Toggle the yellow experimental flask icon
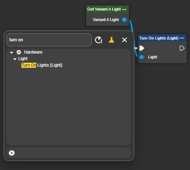Screen dimensions: 190x170 click(x=111, y=40)
